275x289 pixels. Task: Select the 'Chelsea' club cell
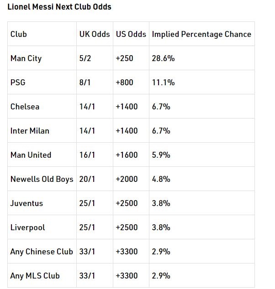(x=25, y=107)
